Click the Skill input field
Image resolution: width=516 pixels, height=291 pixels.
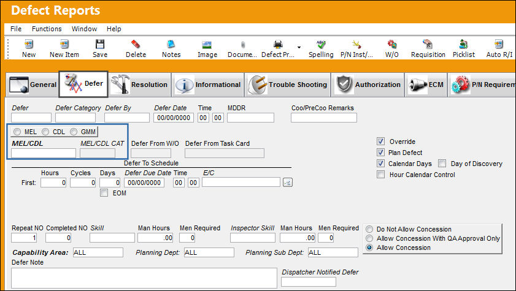(x=112, y=238)
